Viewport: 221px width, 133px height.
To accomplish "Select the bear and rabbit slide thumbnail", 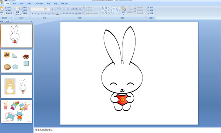I will click(x=16, y=86).
